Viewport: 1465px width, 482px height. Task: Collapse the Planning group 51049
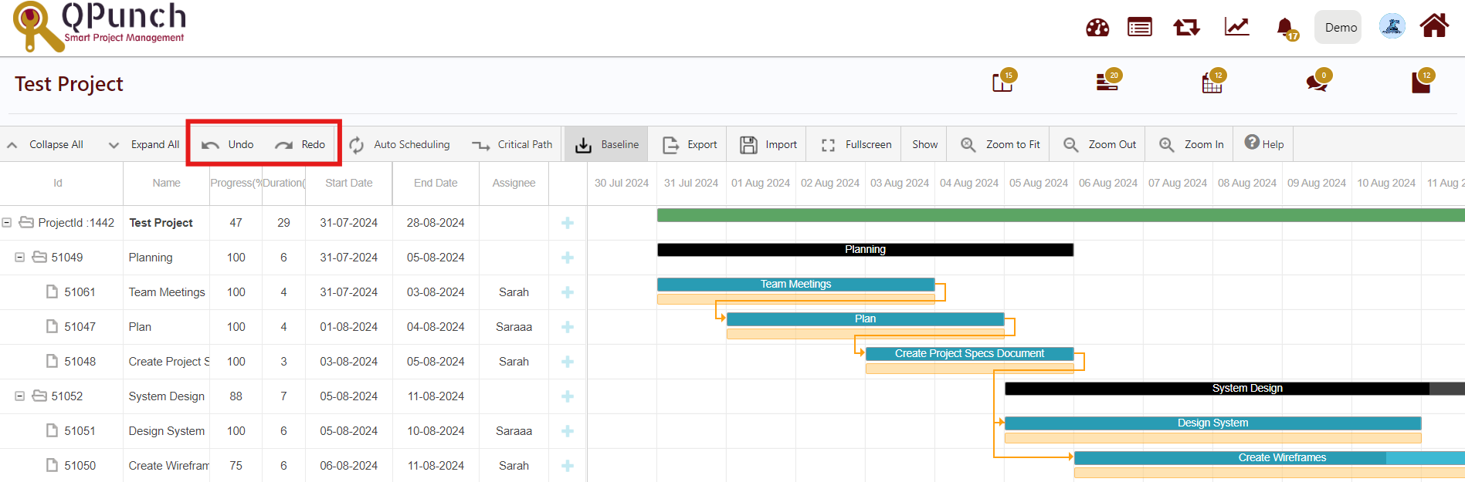click(x=19, y=258)
